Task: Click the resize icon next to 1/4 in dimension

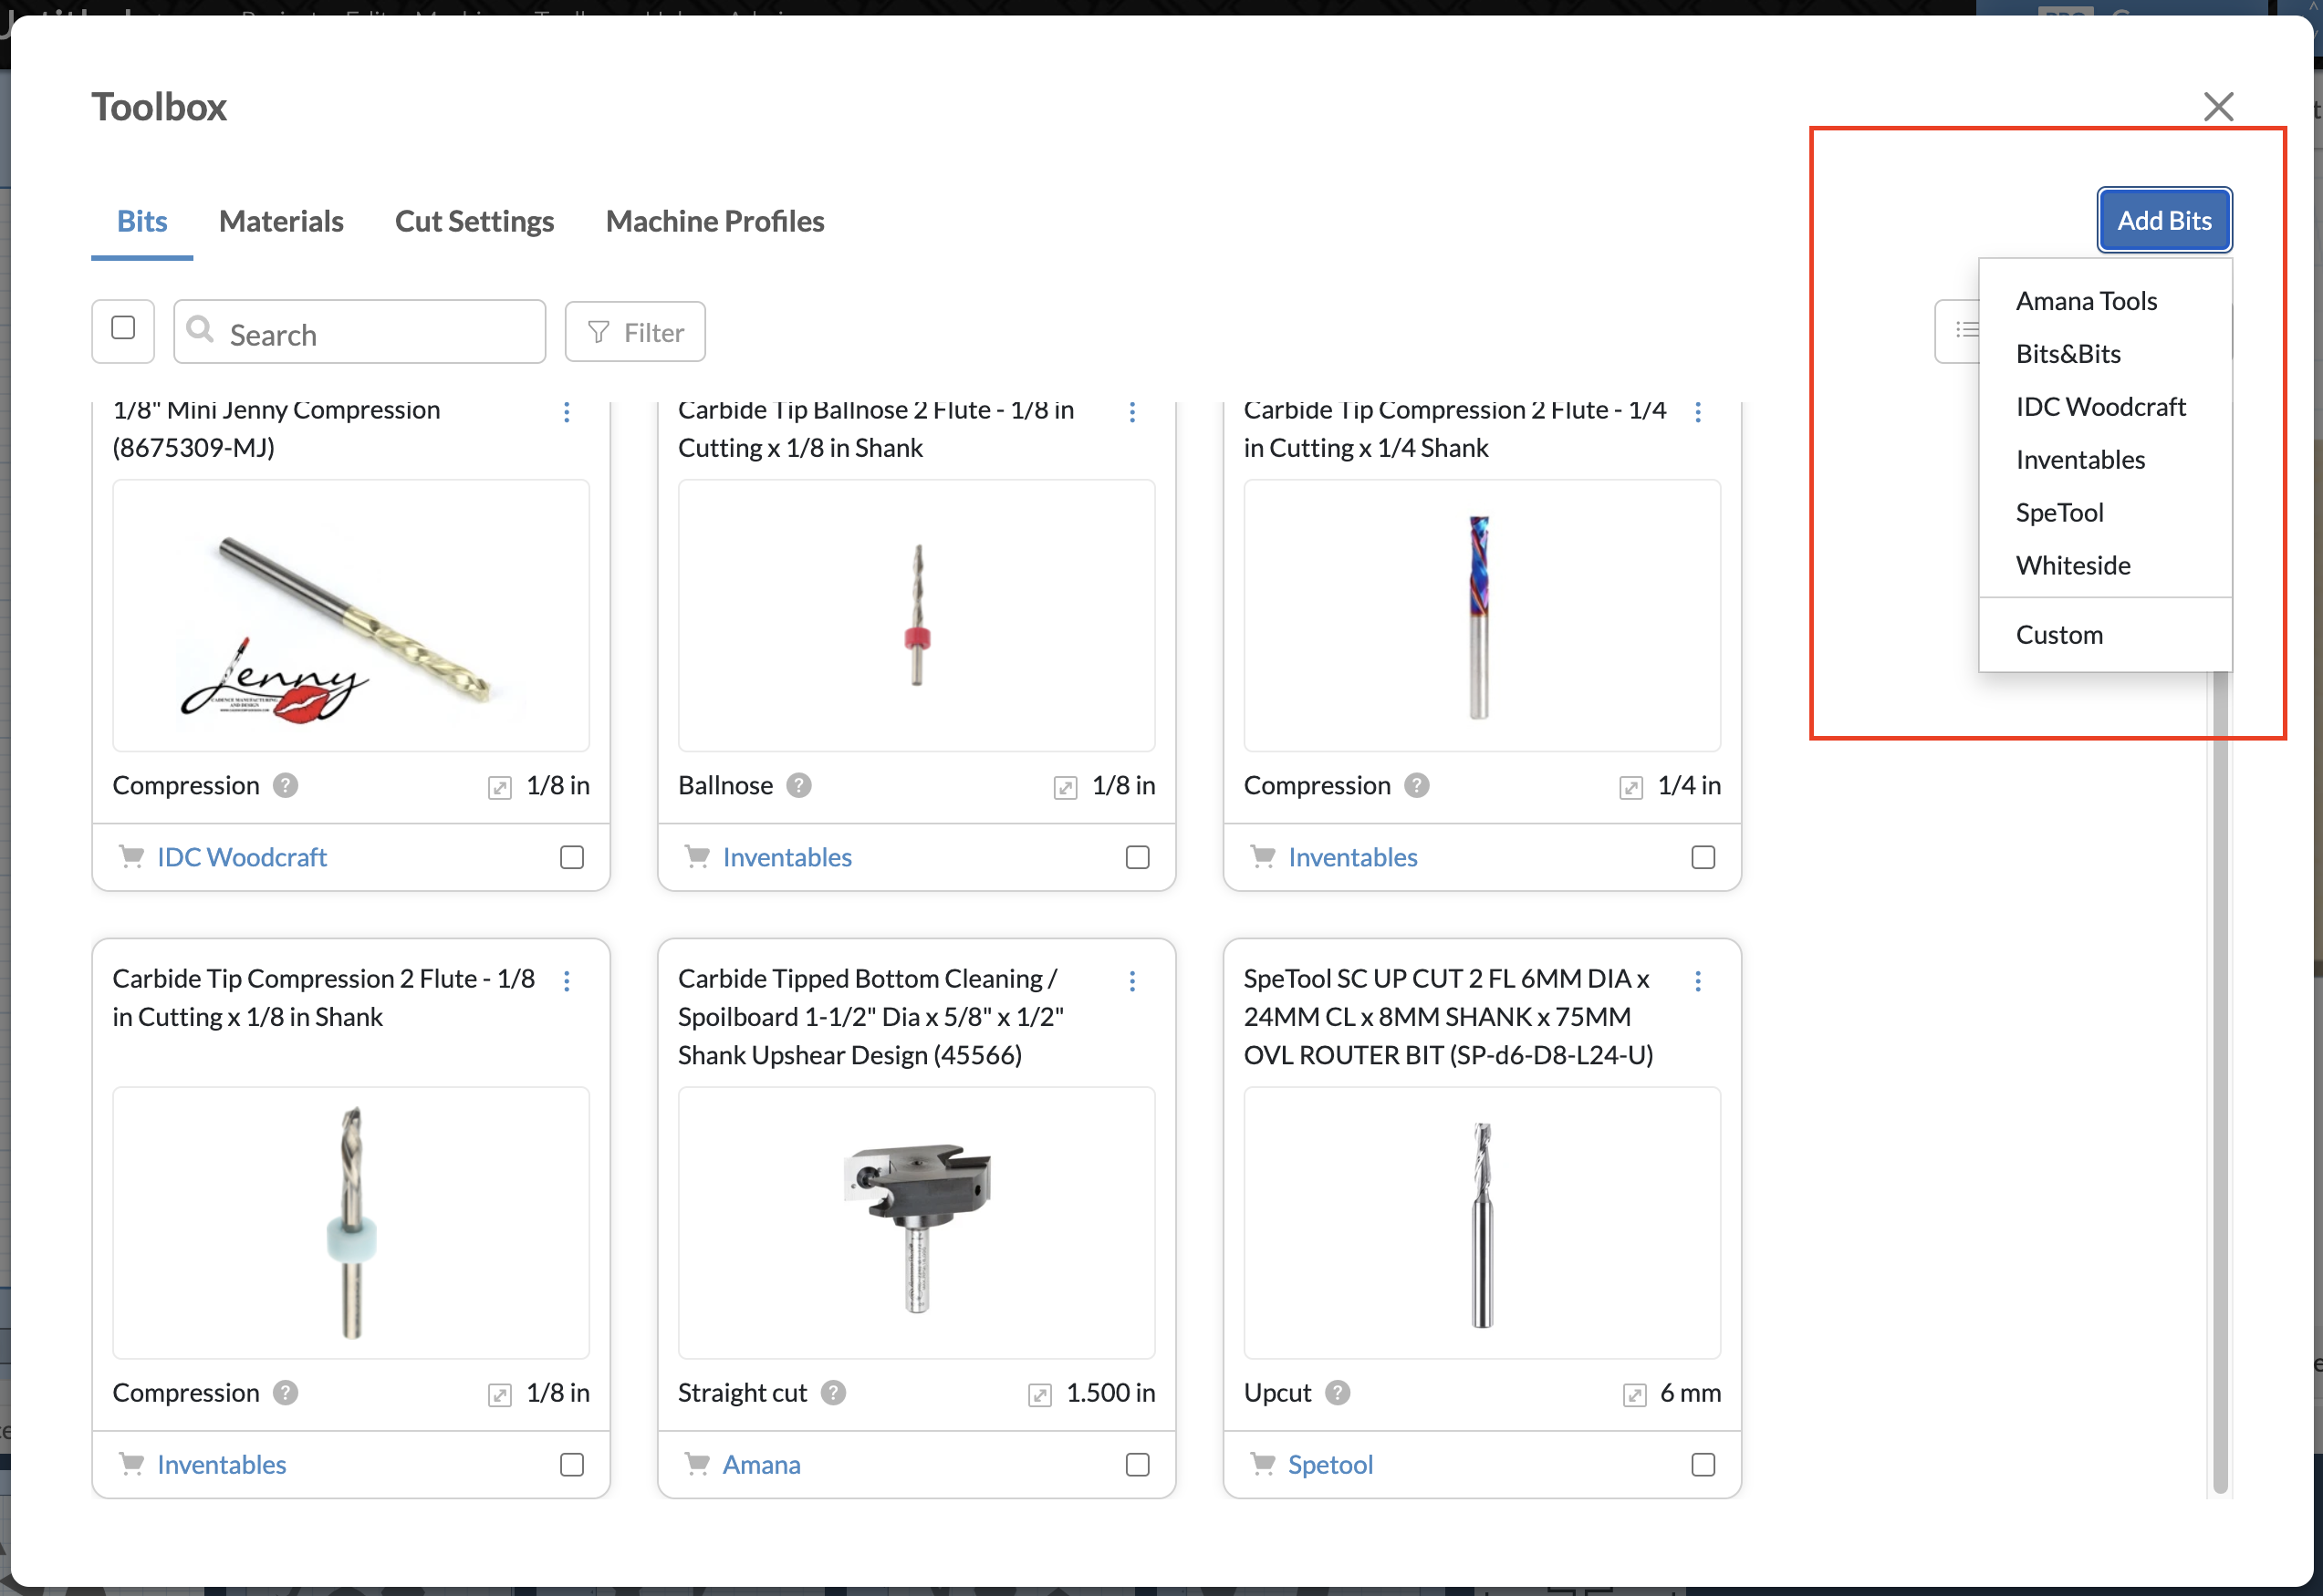Action: 1630,787
